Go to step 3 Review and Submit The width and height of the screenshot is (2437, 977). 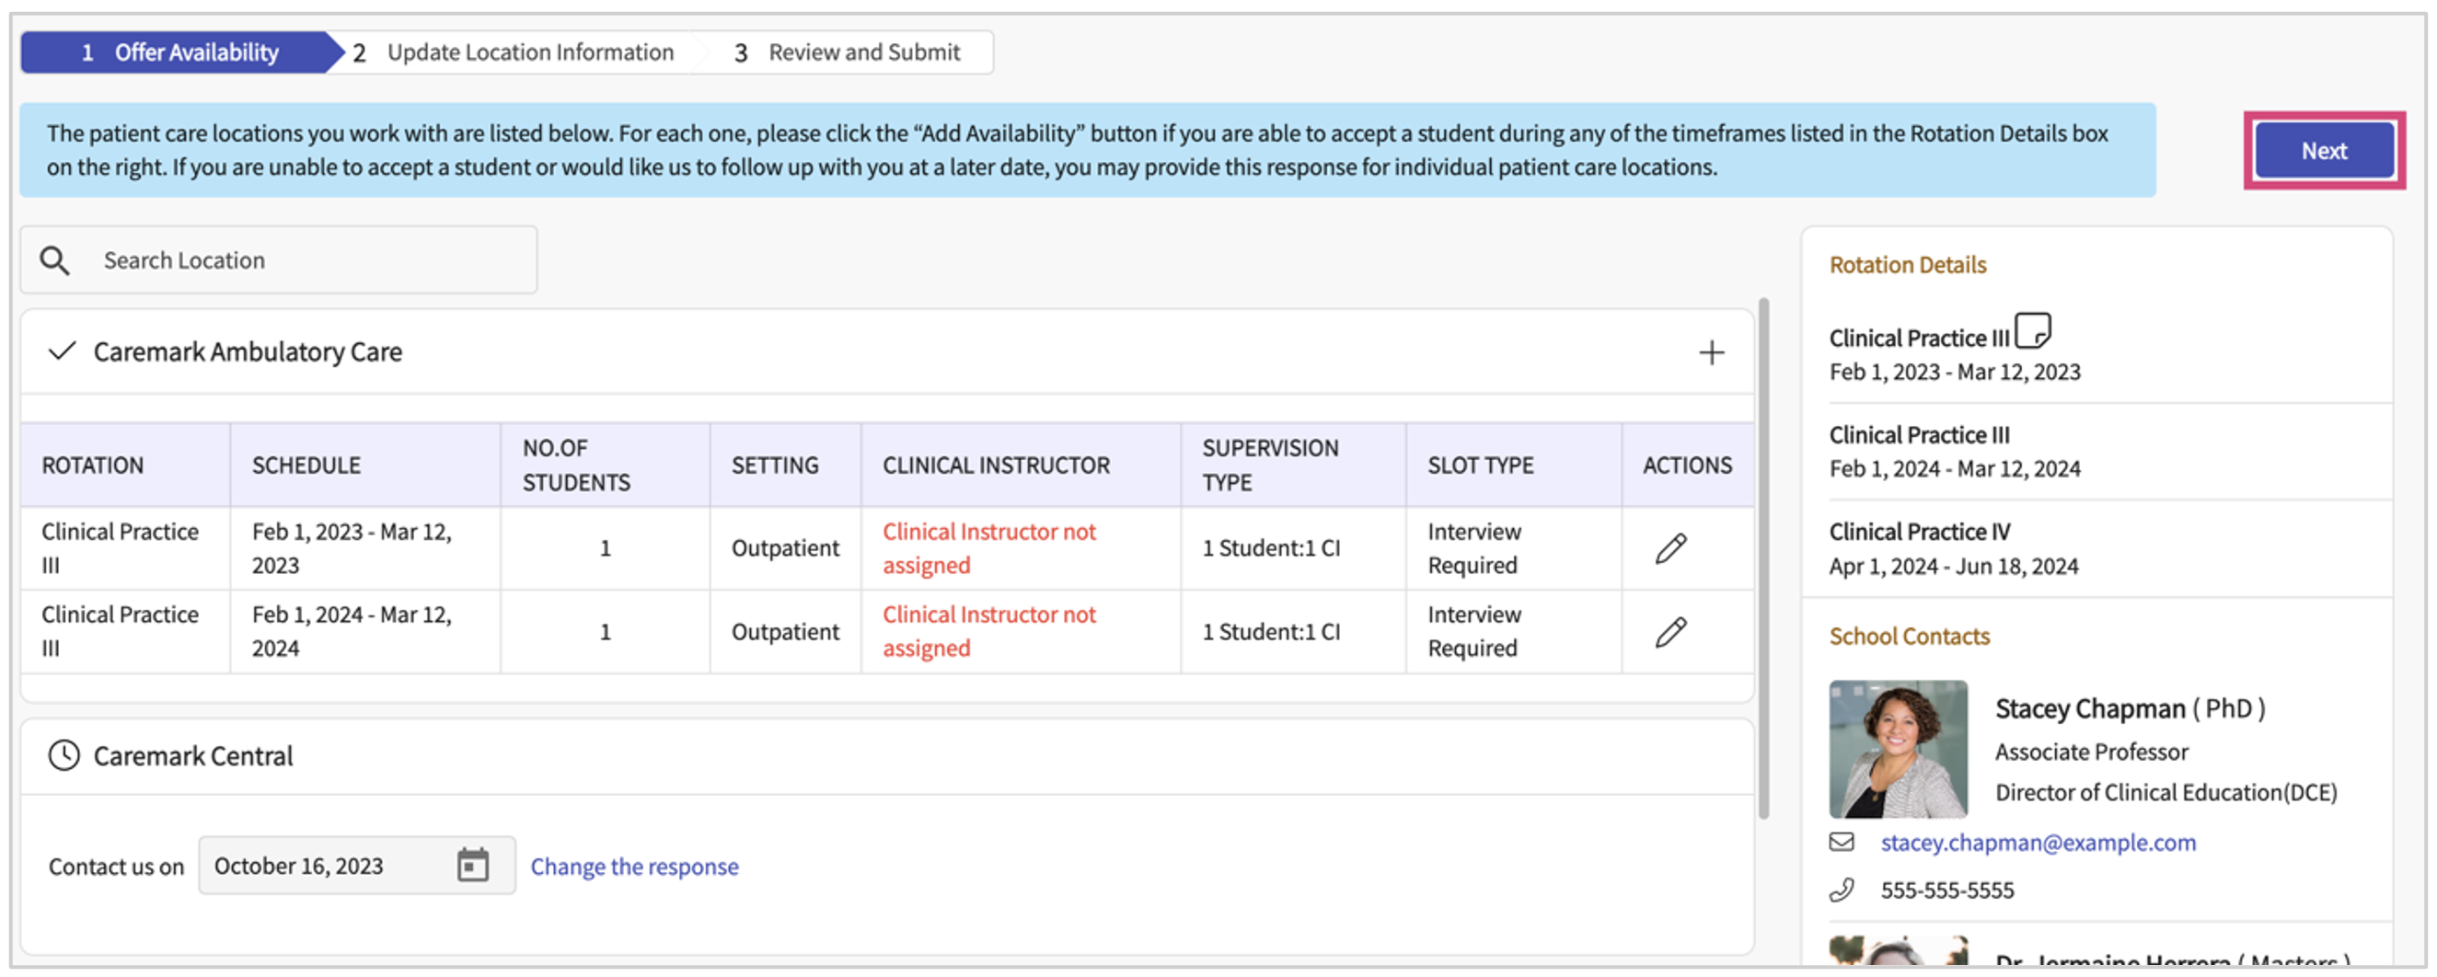(x=862, y=52)
